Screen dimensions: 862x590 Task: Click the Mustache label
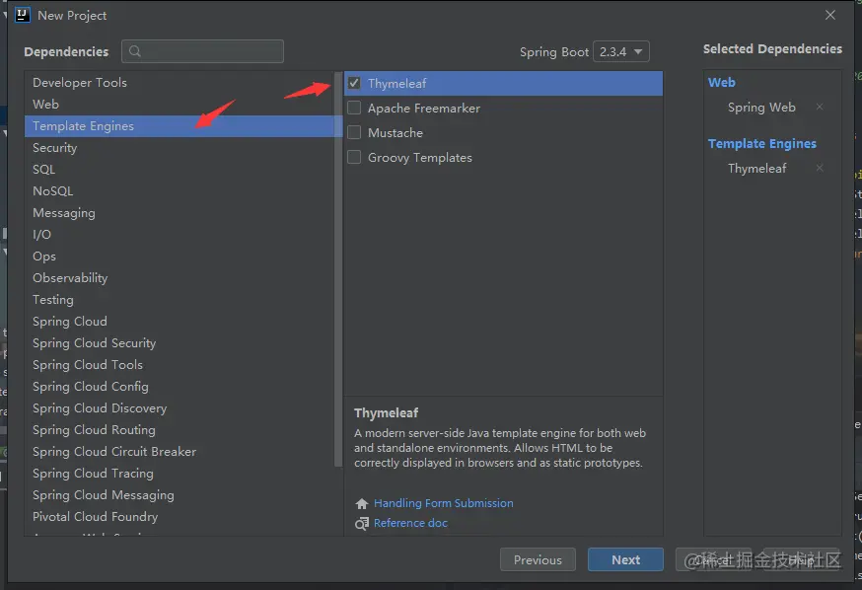(x=395, y=133)
